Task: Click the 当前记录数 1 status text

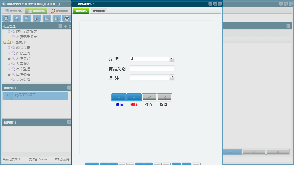Action: pos(11,159)
